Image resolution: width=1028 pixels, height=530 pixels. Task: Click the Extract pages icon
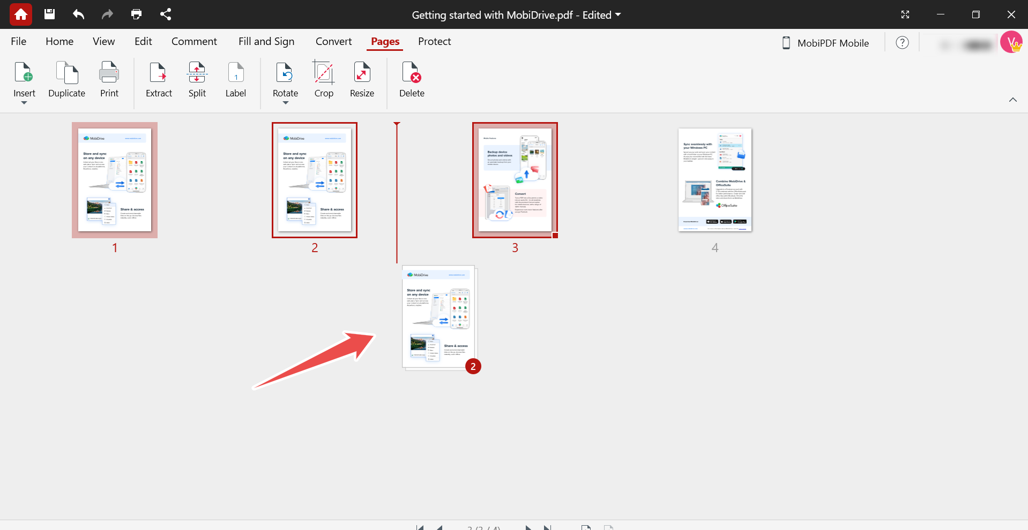click(x=158, y=80)
